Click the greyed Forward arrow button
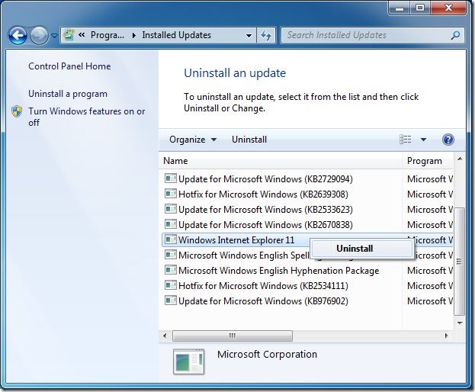The image size is (475, 392). click(39, 35)
